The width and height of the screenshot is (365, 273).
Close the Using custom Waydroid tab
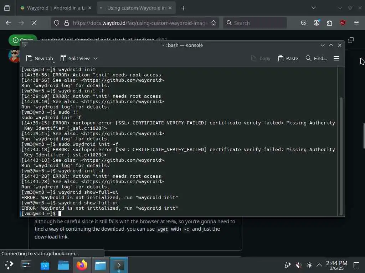(170, 8)
